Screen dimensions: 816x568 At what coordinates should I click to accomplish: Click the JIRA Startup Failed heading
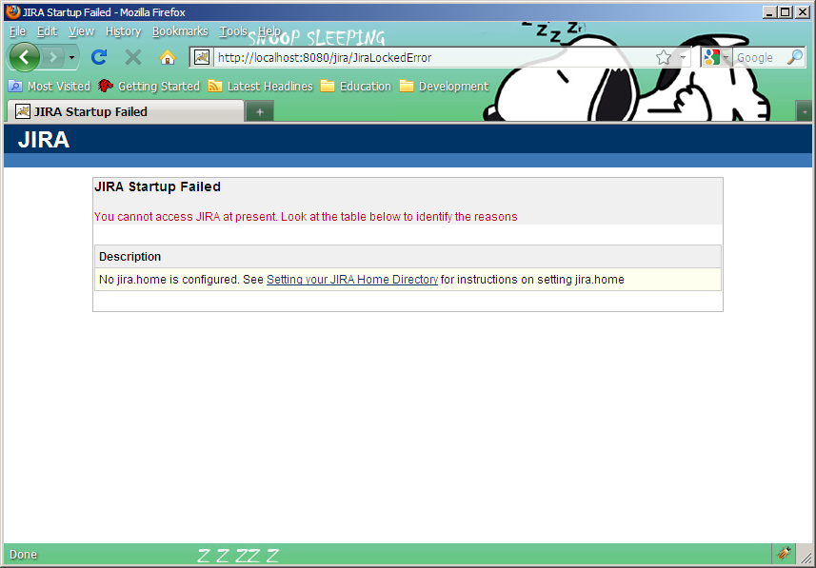pos(157,186)
